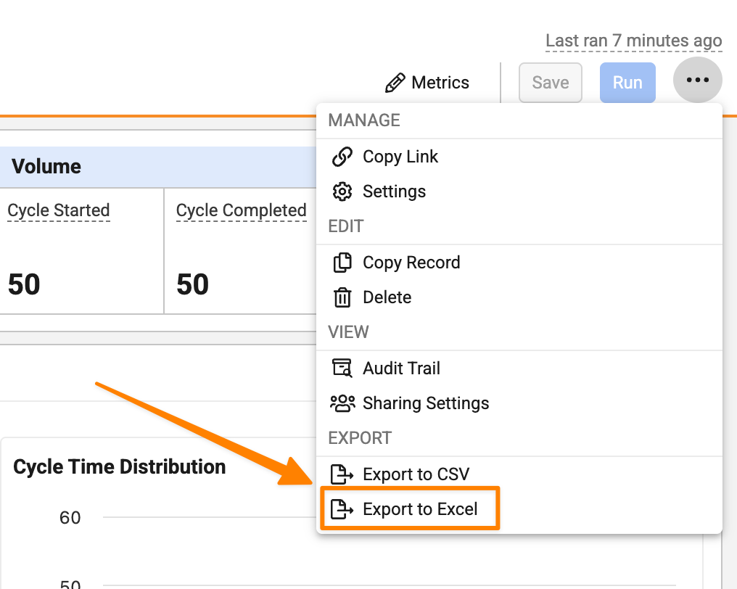This screenshot has width=737, height=589.
Task: Click the Cycle Started metric label
Action: click(x=59, y=210)
